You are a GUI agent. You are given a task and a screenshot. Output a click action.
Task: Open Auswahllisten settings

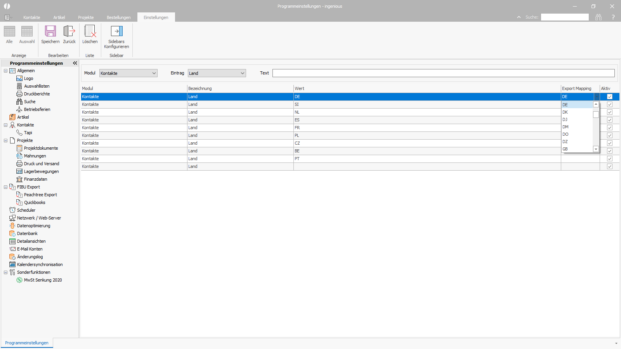coord(36,86)
